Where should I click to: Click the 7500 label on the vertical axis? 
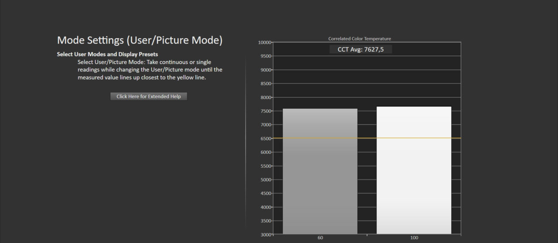(x=265, y=111)
